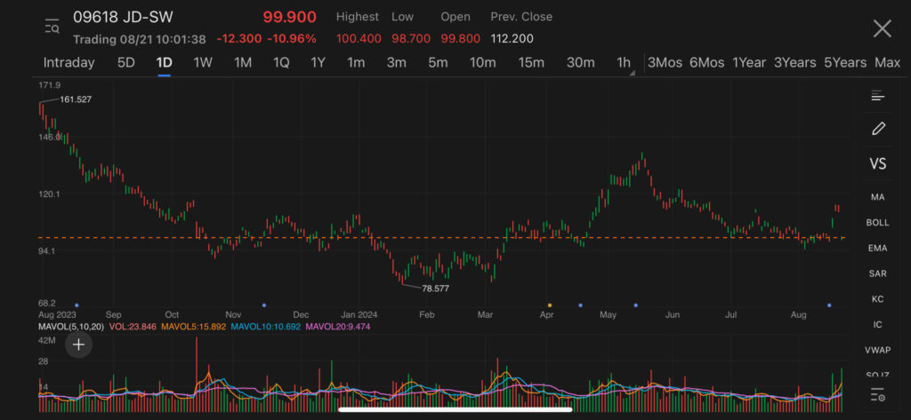
Task: Tap the plus button on volume panel
Action: click(78, 345)
